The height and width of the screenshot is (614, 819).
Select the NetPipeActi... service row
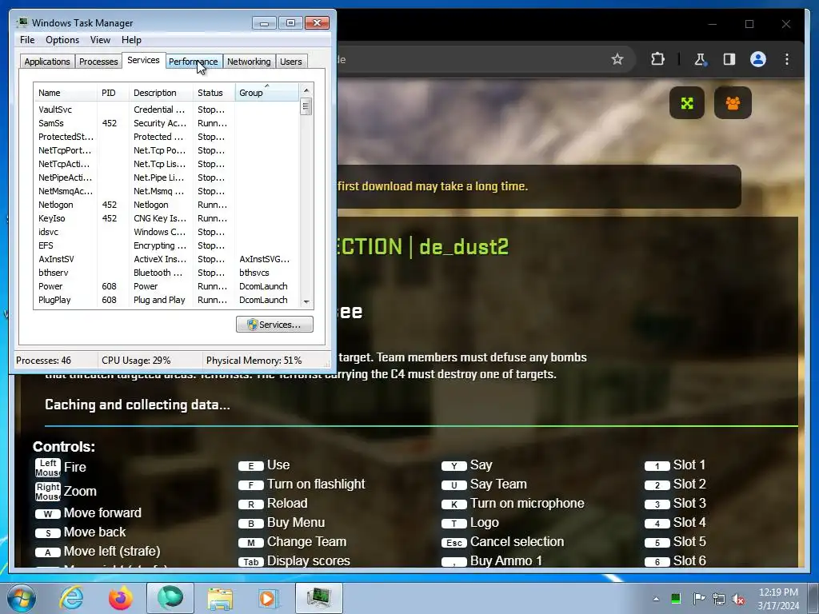pos(166,177)
